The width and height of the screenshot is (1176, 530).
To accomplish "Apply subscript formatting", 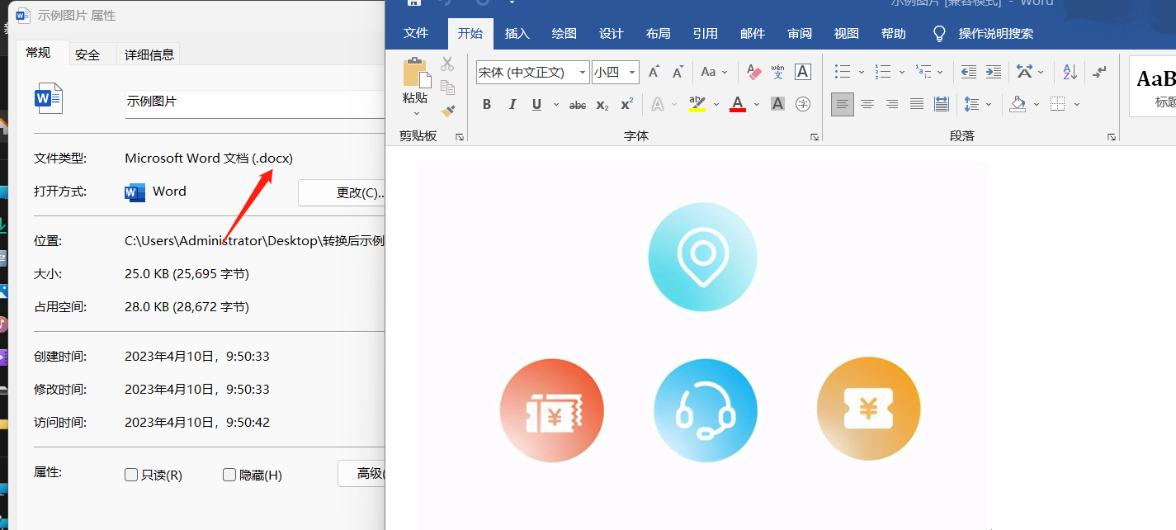I will (x=602, y=104).
